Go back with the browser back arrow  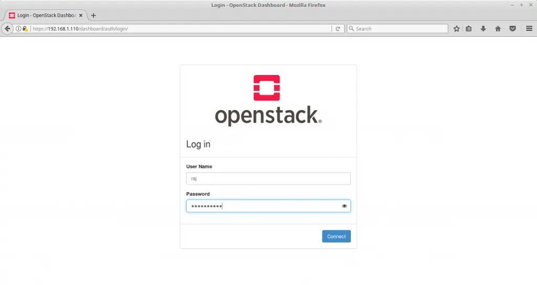coord(7,29)
